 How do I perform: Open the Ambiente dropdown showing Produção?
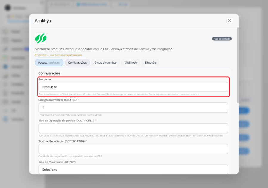(x=133, y=87)
